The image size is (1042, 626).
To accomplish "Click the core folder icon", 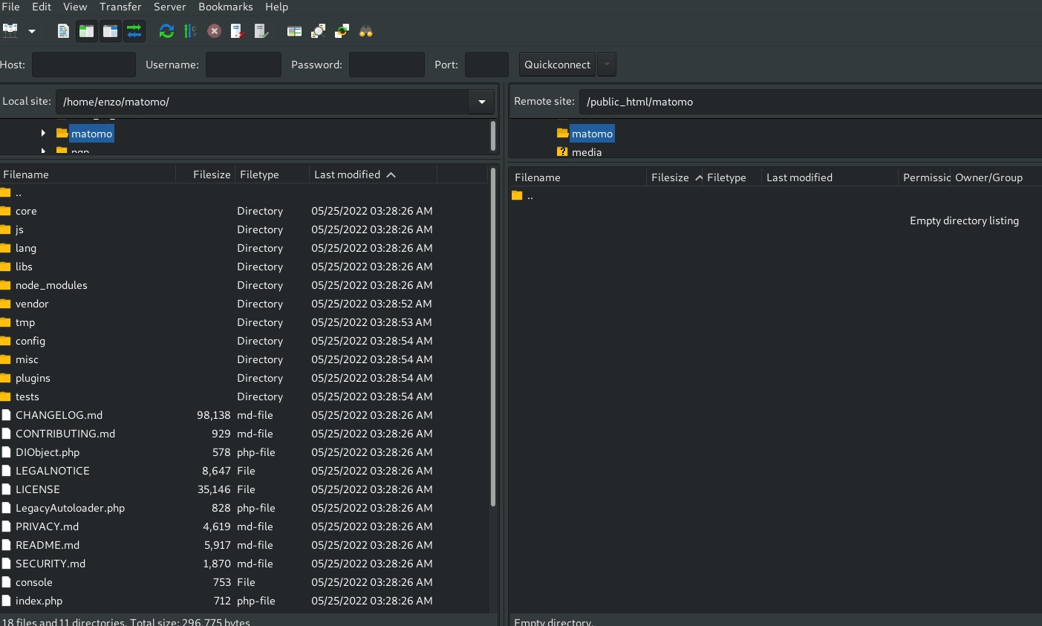I will (6, 211).
